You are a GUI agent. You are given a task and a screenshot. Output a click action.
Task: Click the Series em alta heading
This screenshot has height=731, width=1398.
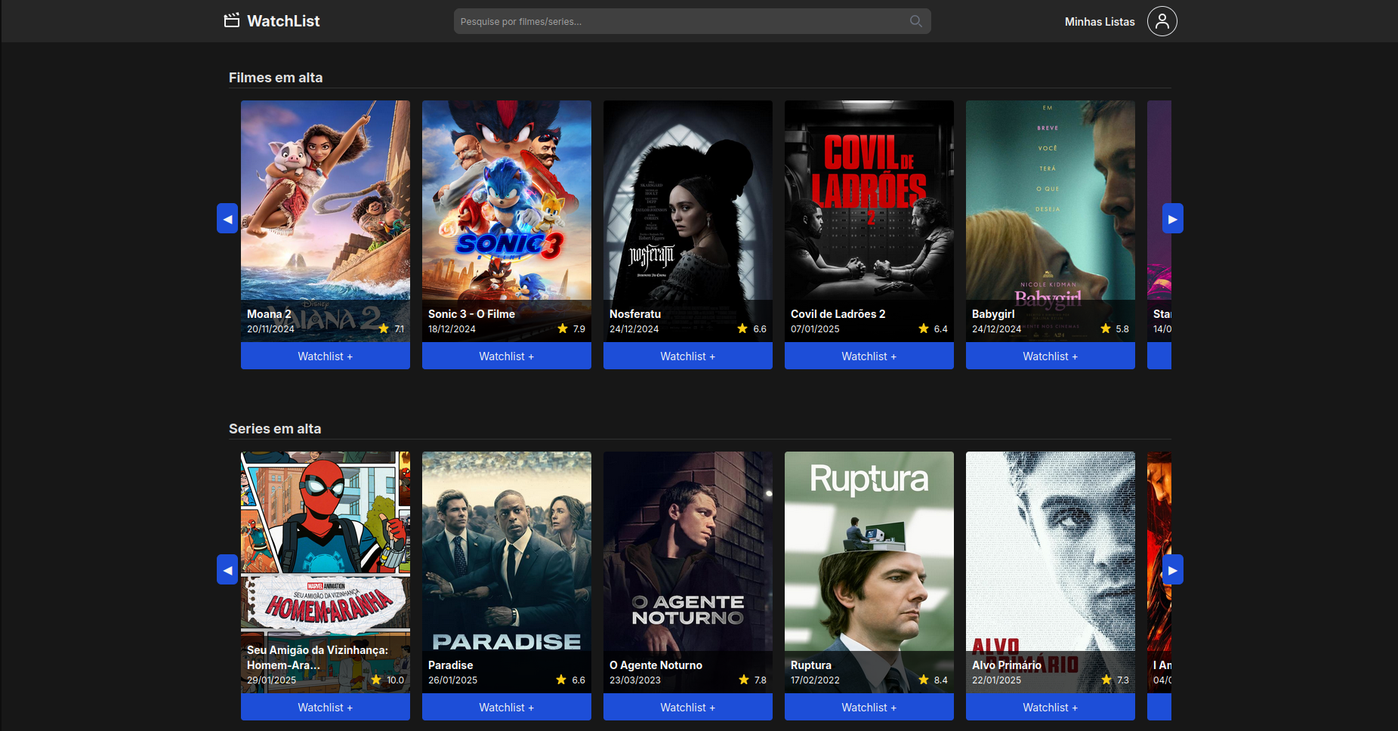pyautogui.click(x=275, y=428)
